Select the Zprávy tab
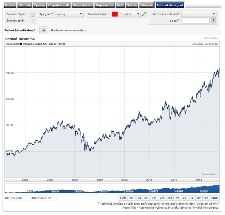Screen dimensions: 225x215 pyautogui.click(x=39, y=5)
